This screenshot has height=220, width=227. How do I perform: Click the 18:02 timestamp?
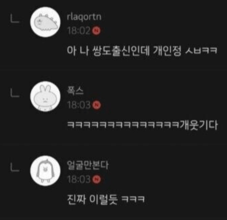(x=79, y=30)
